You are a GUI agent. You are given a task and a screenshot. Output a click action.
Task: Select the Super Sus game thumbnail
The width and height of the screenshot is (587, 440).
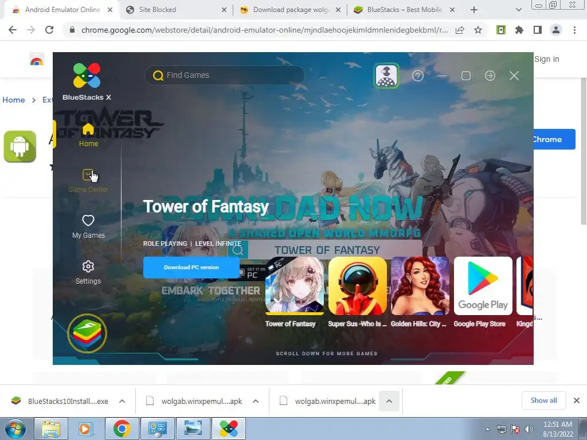click(358, 286)
